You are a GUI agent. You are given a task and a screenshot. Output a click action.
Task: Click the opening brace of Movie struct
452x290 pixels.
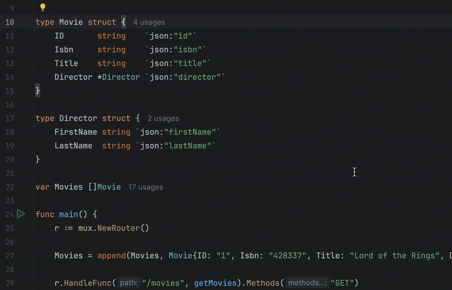pyautogui.click(x=123, y=22)
